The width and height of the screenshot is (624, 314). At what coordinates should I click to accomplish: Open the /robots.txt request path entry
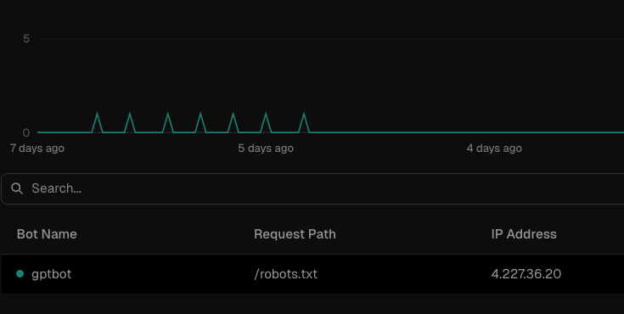286,274
